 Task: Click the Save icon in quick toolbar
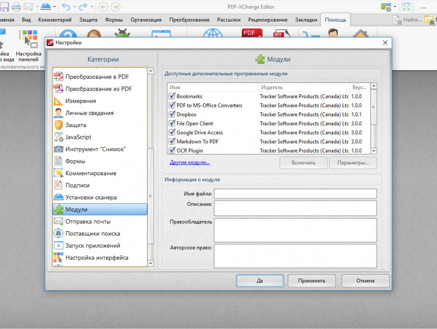[x=4, y=6]
